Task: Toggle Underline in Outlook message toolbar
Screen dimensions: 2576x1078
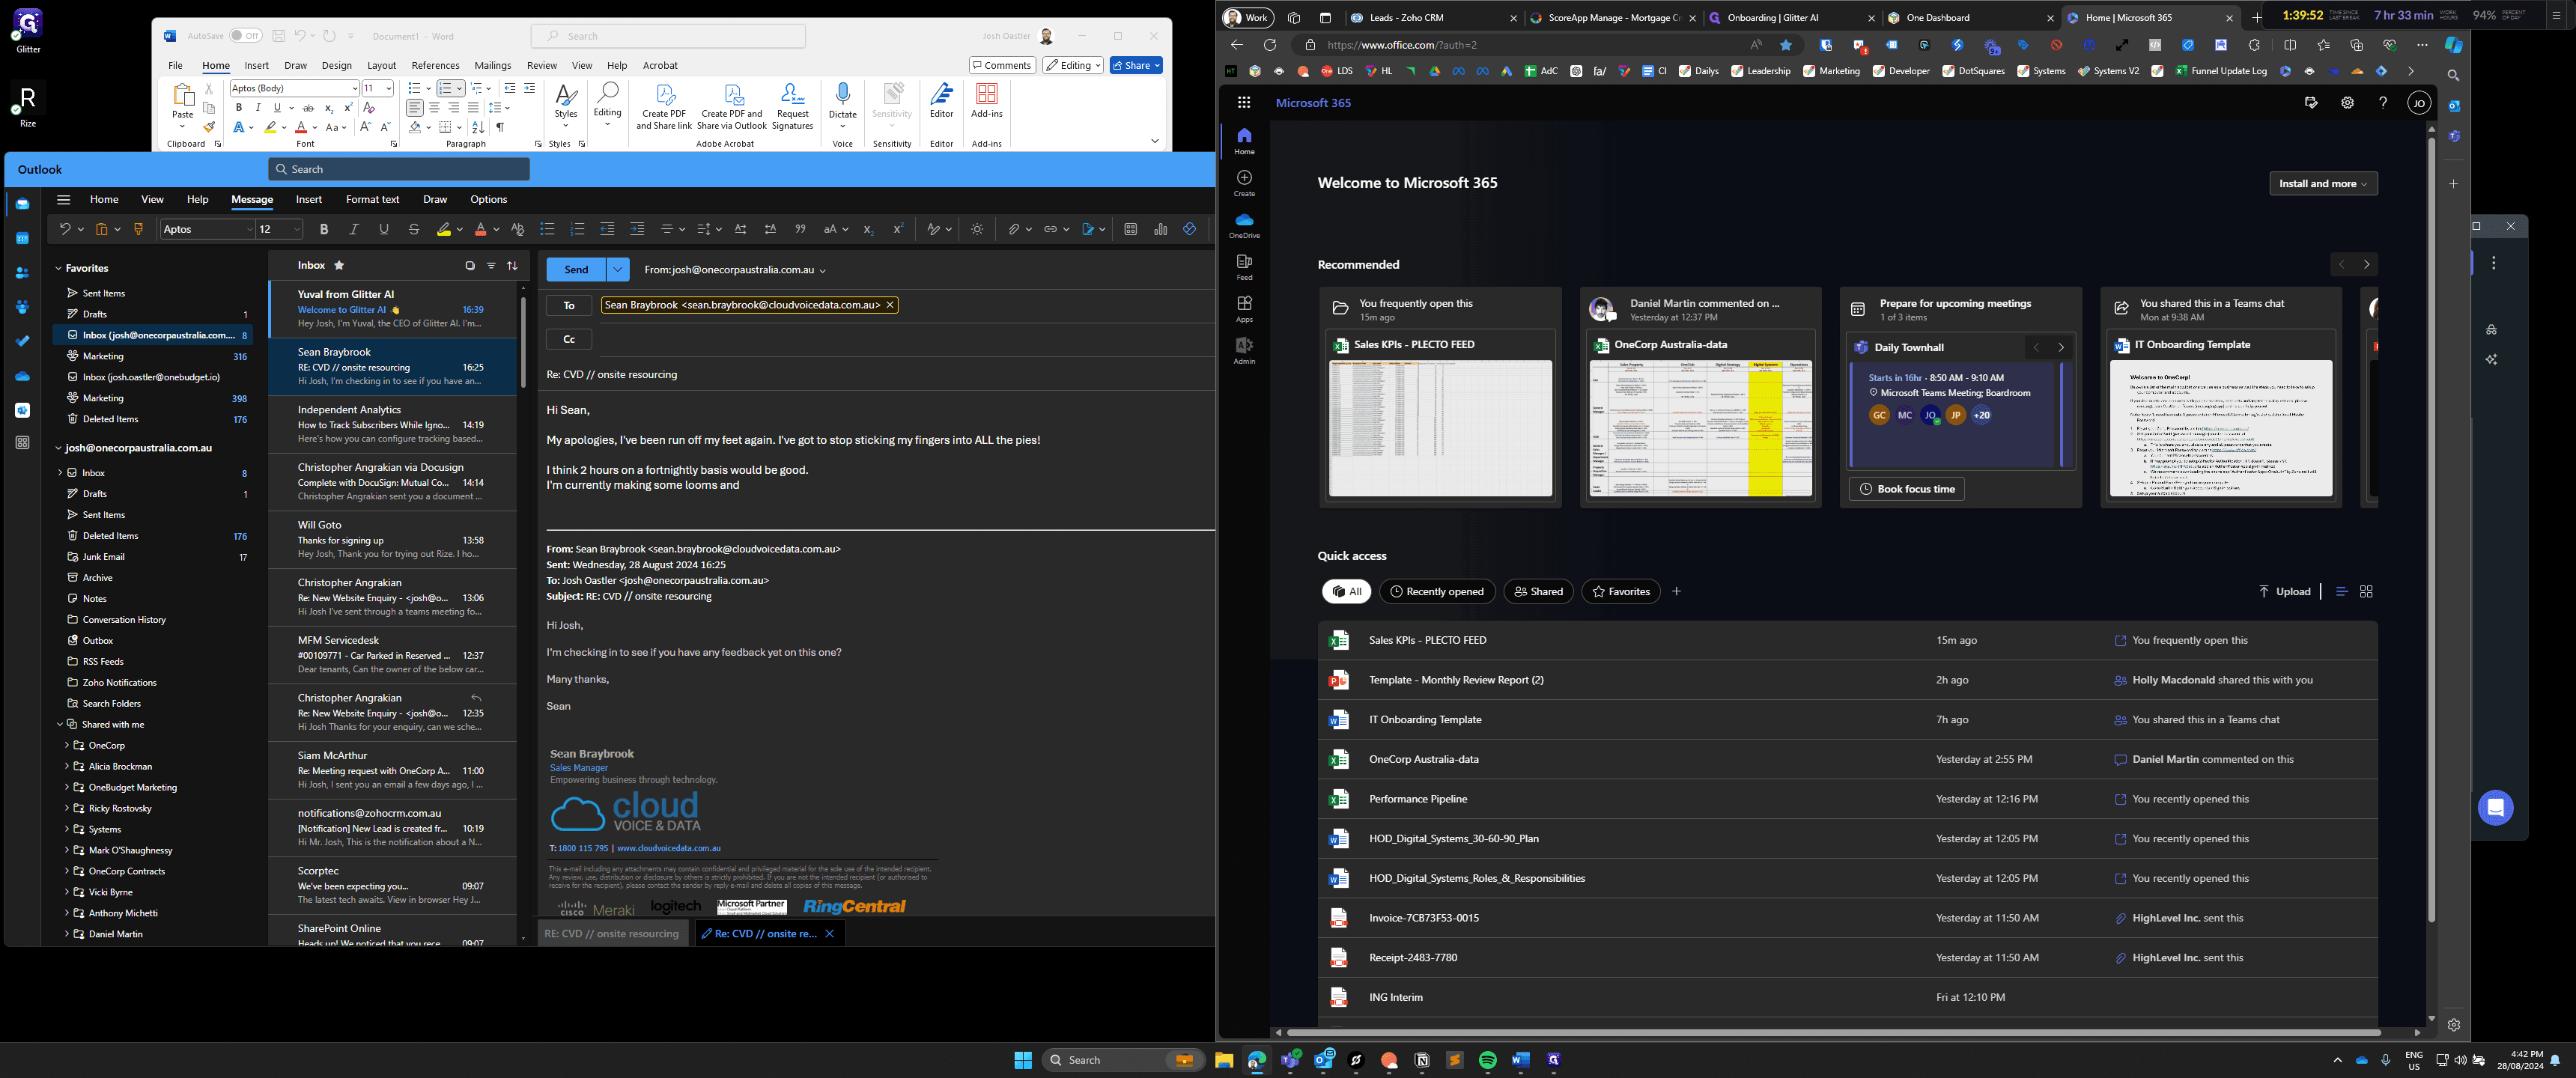Action: click(x=384, y=230)
